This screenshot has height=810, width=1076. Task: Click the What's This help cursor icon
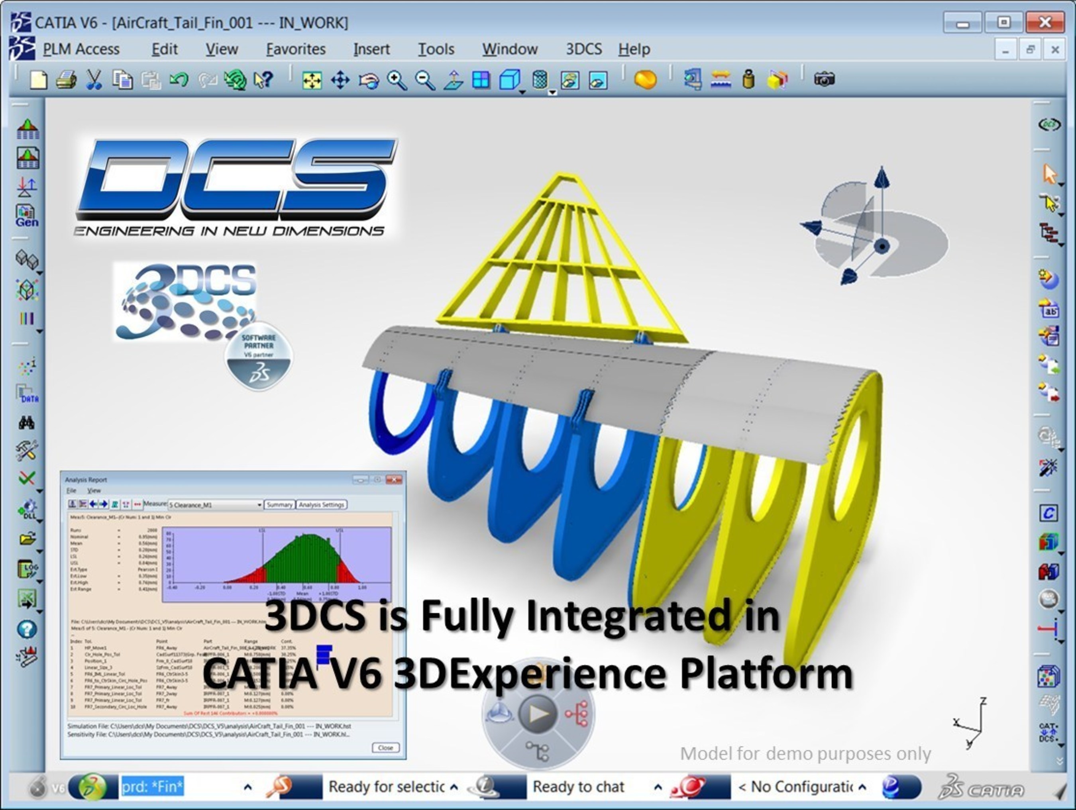264,80
